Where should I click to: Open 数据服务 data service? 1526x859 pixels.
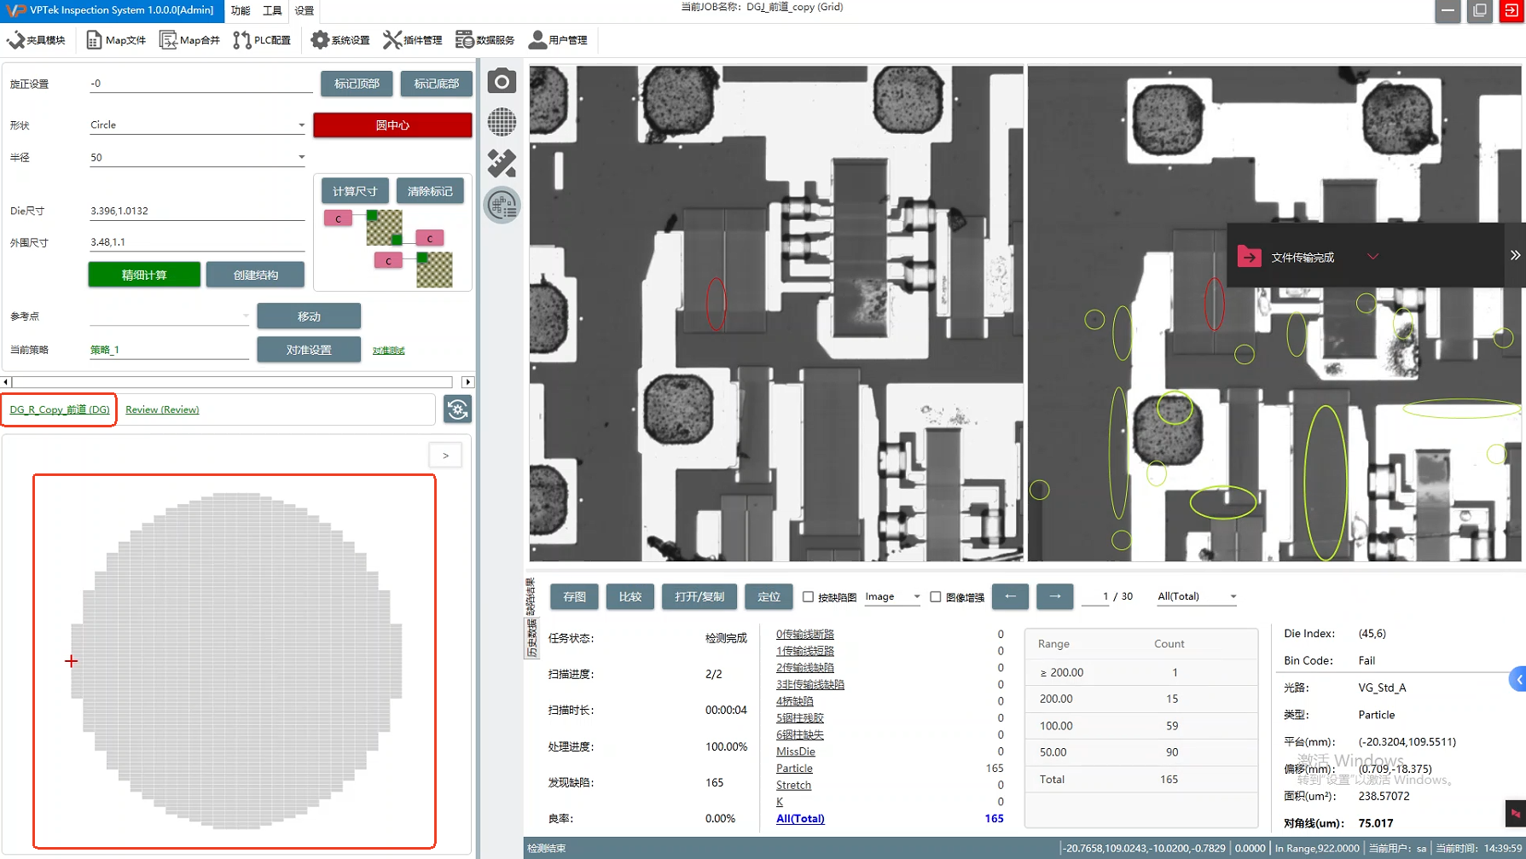point(485,40)
